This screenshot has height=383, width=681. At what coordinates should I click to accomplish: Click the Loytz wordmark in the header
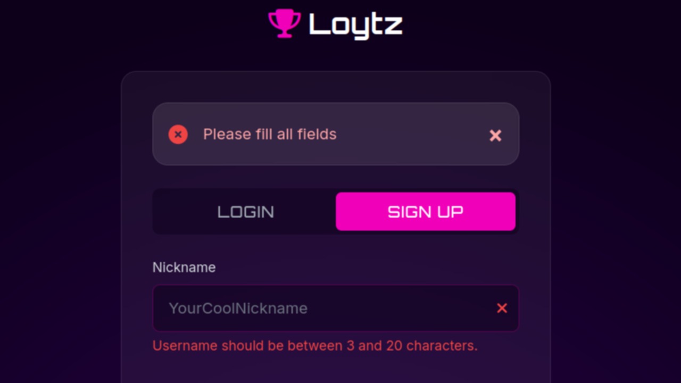(355, 25)
